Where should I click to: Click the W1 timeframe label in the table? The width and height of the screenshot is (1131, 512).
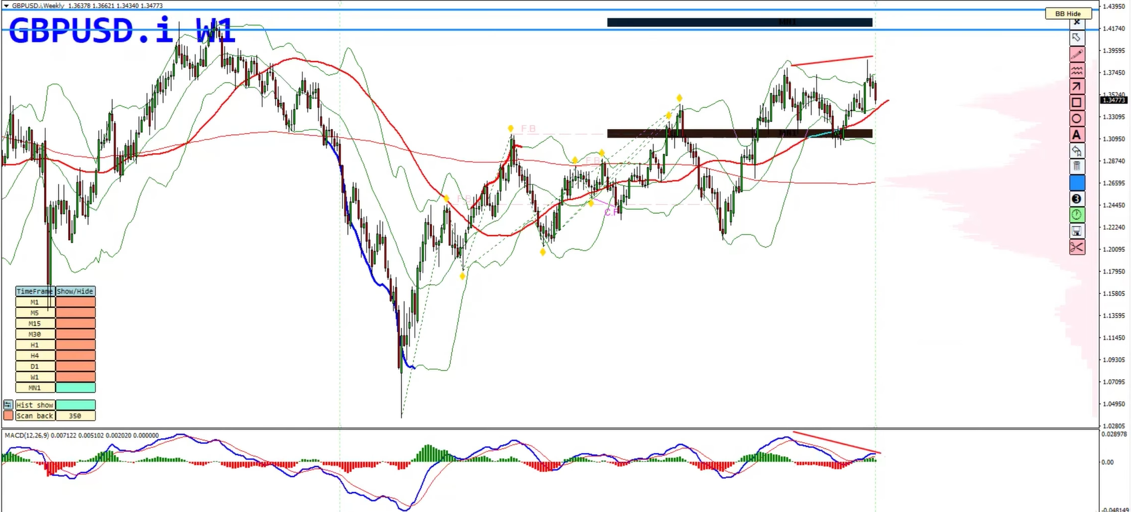point(35,377)
